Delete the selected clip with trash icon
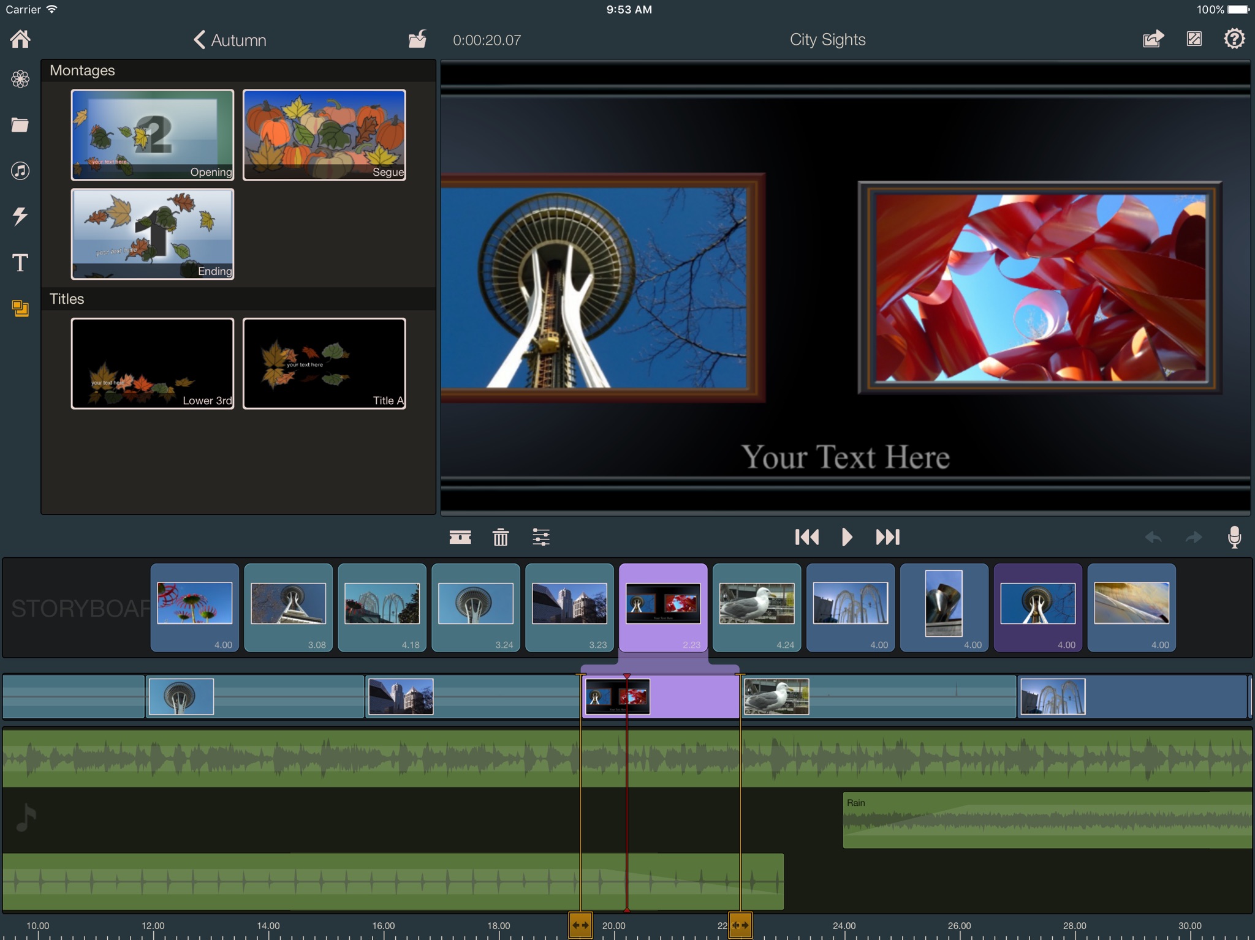This screenshot has height=940, width=1255. coord(501,537)
